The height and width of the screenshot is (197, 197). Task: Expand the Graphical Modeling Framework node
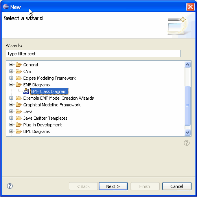(x=11, y=105)
